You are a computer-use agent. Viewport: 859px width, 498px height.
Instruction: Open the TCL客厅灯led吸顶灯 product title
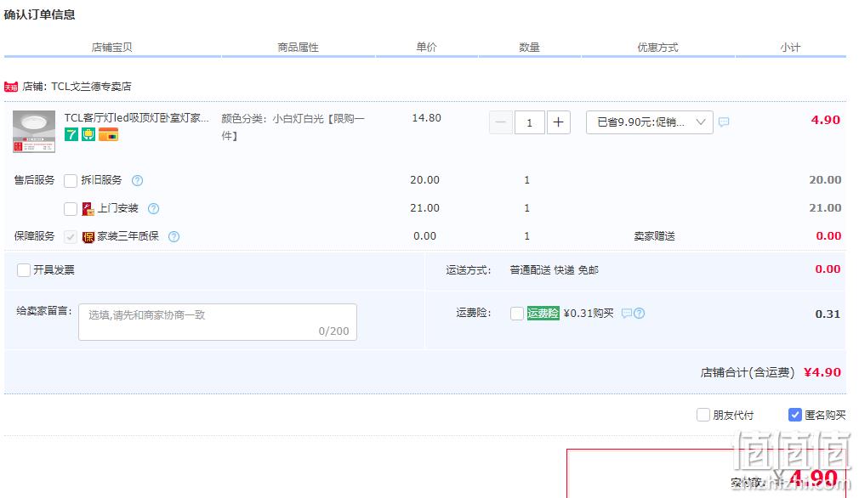[136, 117]
